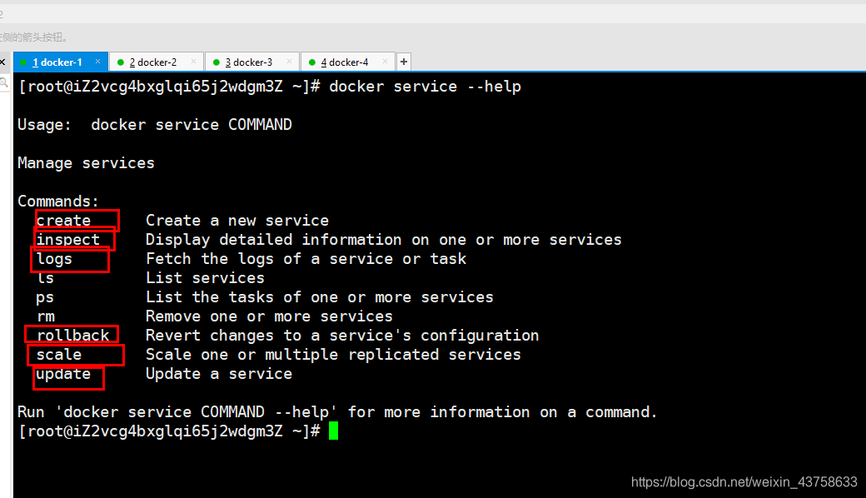This screenshot has height=498, width=866.
Task: Click 'Remove one or more services' text
Action: 269,316
